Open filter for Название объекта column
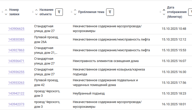 pos(59,12)
